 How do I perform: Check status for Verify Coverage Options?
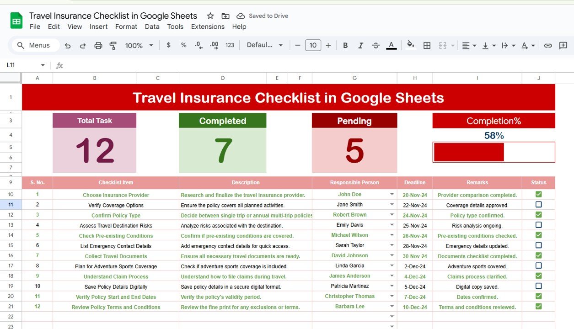pos(538,205)
